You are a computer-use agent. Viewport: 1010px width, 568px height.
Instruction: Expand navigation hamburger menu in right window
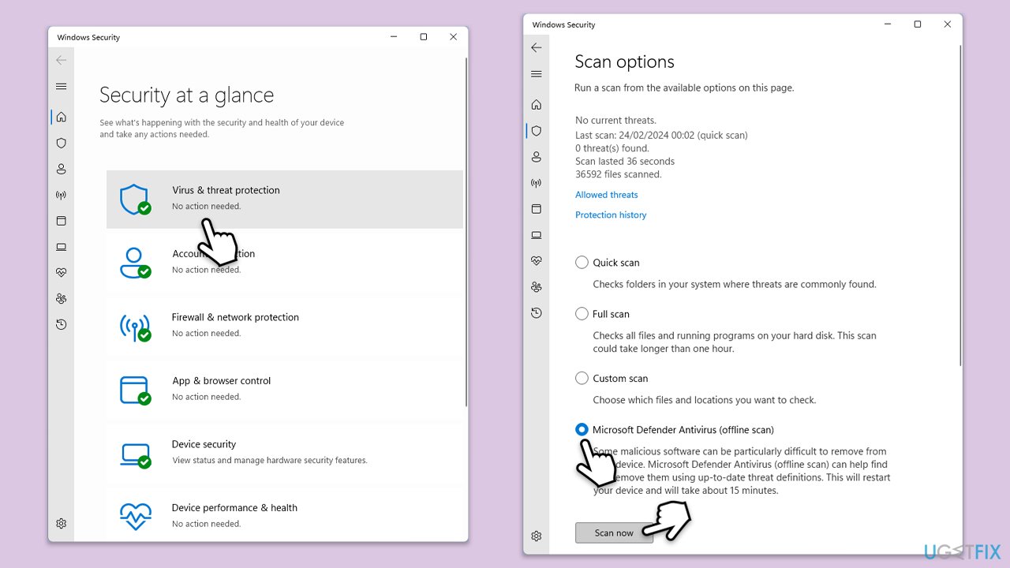pos(537,74)
